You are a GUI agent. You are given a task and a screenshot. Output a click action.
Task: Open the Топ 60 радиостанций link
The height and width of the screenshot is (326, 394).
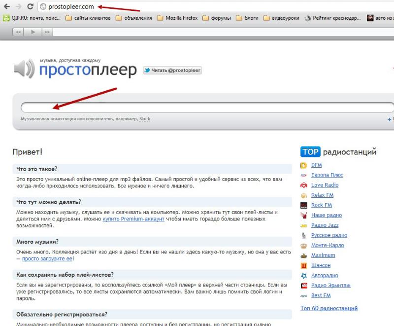pos(329,308)
